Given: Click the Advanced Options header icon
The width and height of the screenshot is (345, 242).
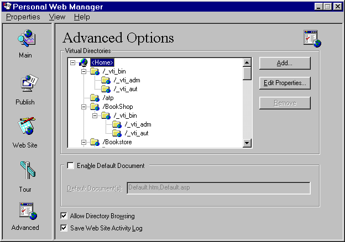Looking at the screenshot, I should (x=312, y=39).
